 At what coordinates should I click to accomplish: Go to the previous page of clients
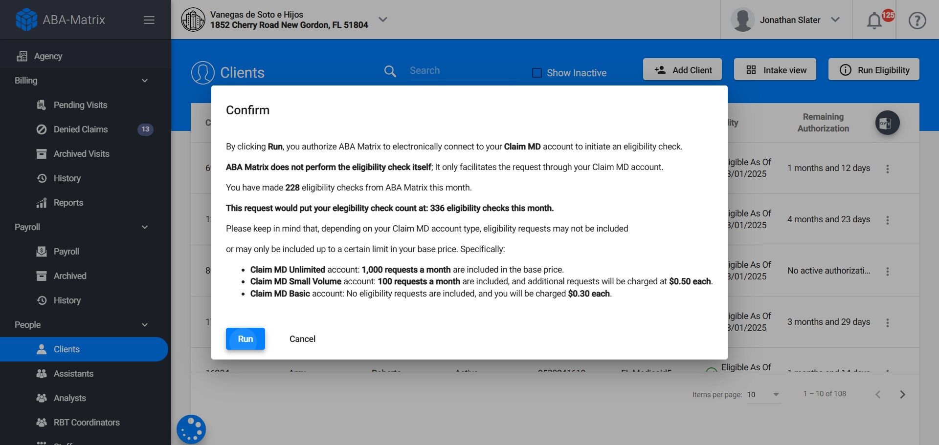click(878, 394)
